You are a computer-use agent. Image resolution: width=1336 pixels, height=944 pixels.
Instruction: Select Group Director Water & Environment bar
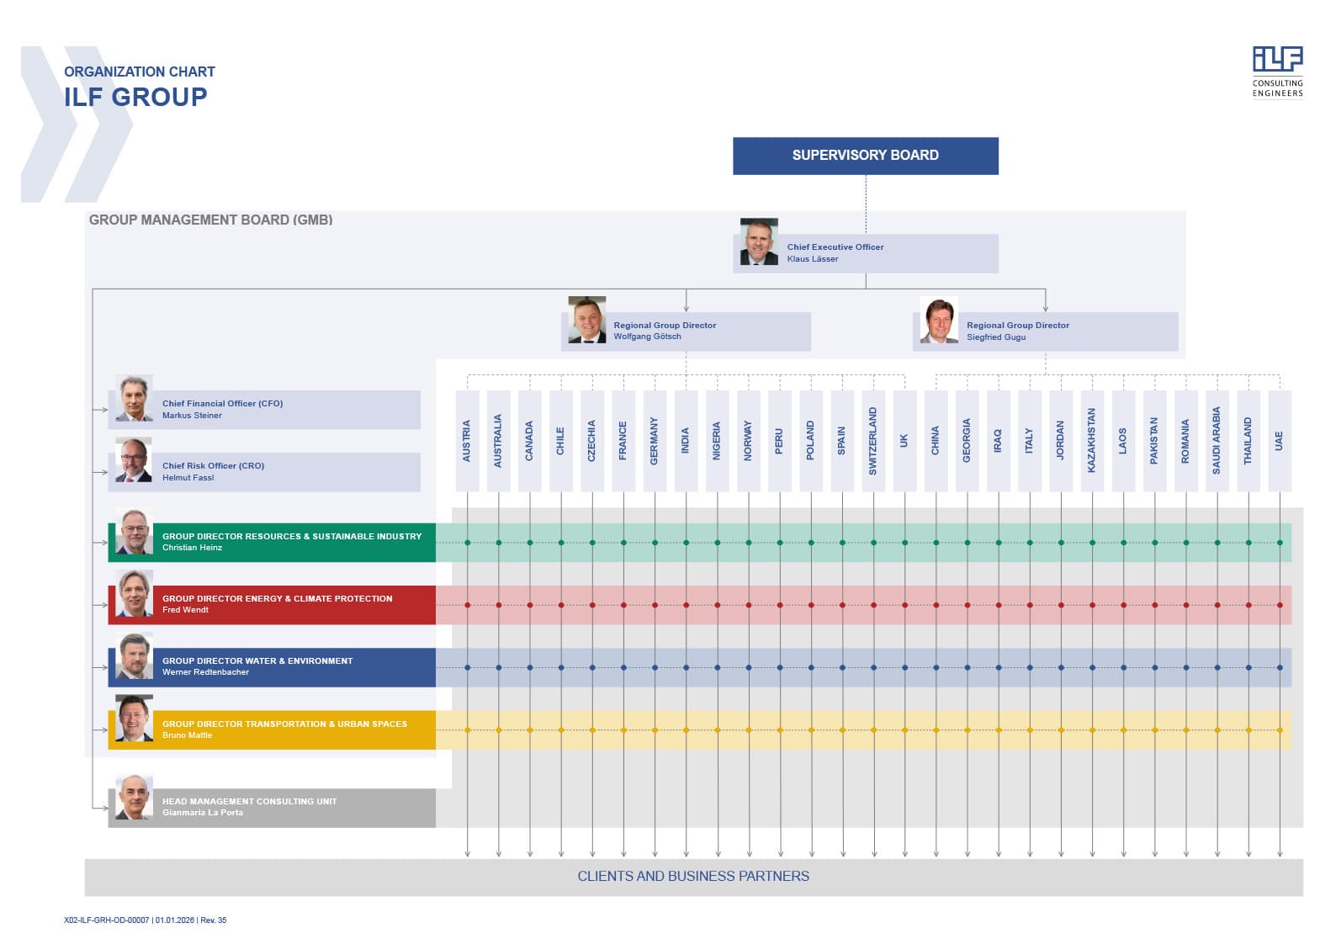272,667
